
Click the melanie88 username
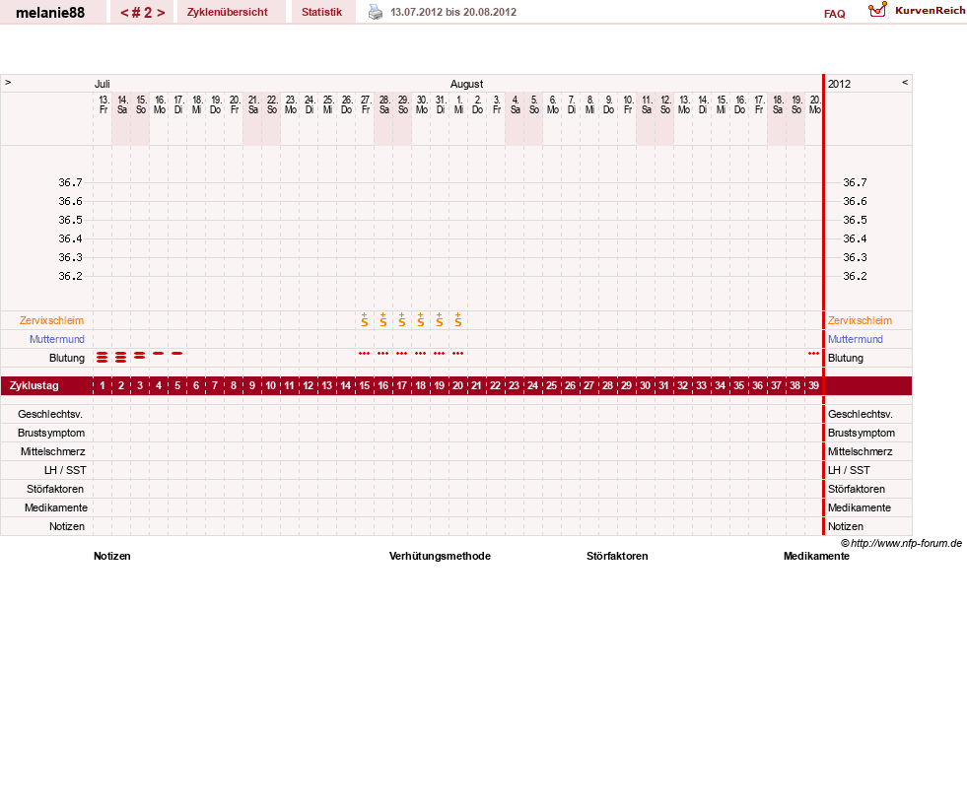(50, 13)
